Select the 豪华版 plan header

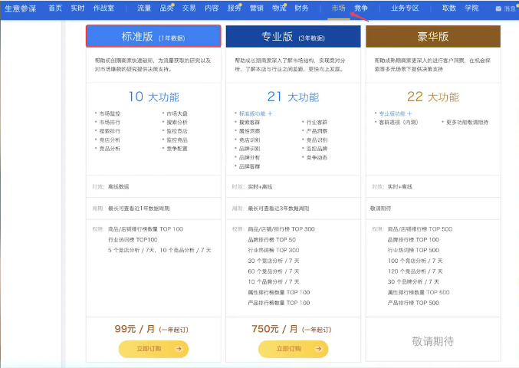tap(433, 37)
